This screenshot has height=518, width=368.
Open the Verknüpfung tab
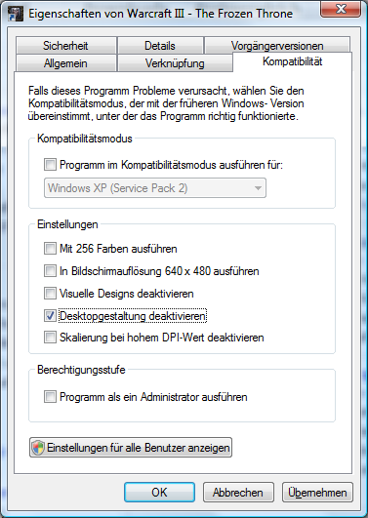[x=175, y=63]
